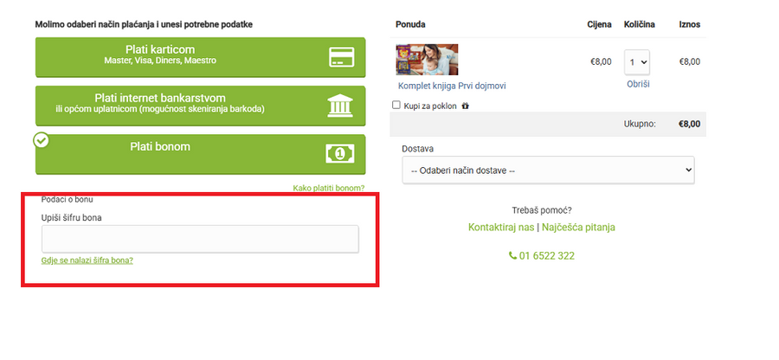Go to Najčešća pitanja page
Screen dimensions: 779x360
tap(578, 228)
